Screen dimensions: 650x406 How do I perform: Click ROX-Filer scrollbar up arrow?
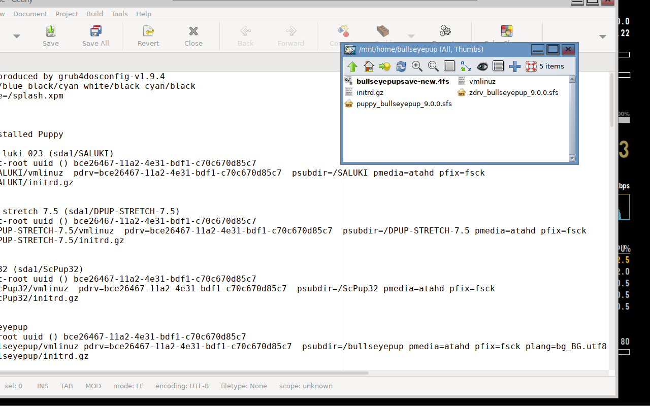point(572,79)
